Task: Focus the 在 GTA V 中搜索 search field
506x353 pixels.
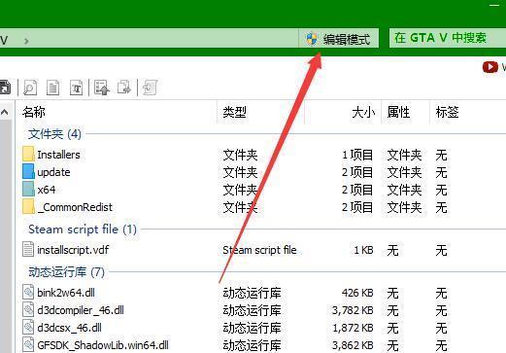Action: coord(448,38)
